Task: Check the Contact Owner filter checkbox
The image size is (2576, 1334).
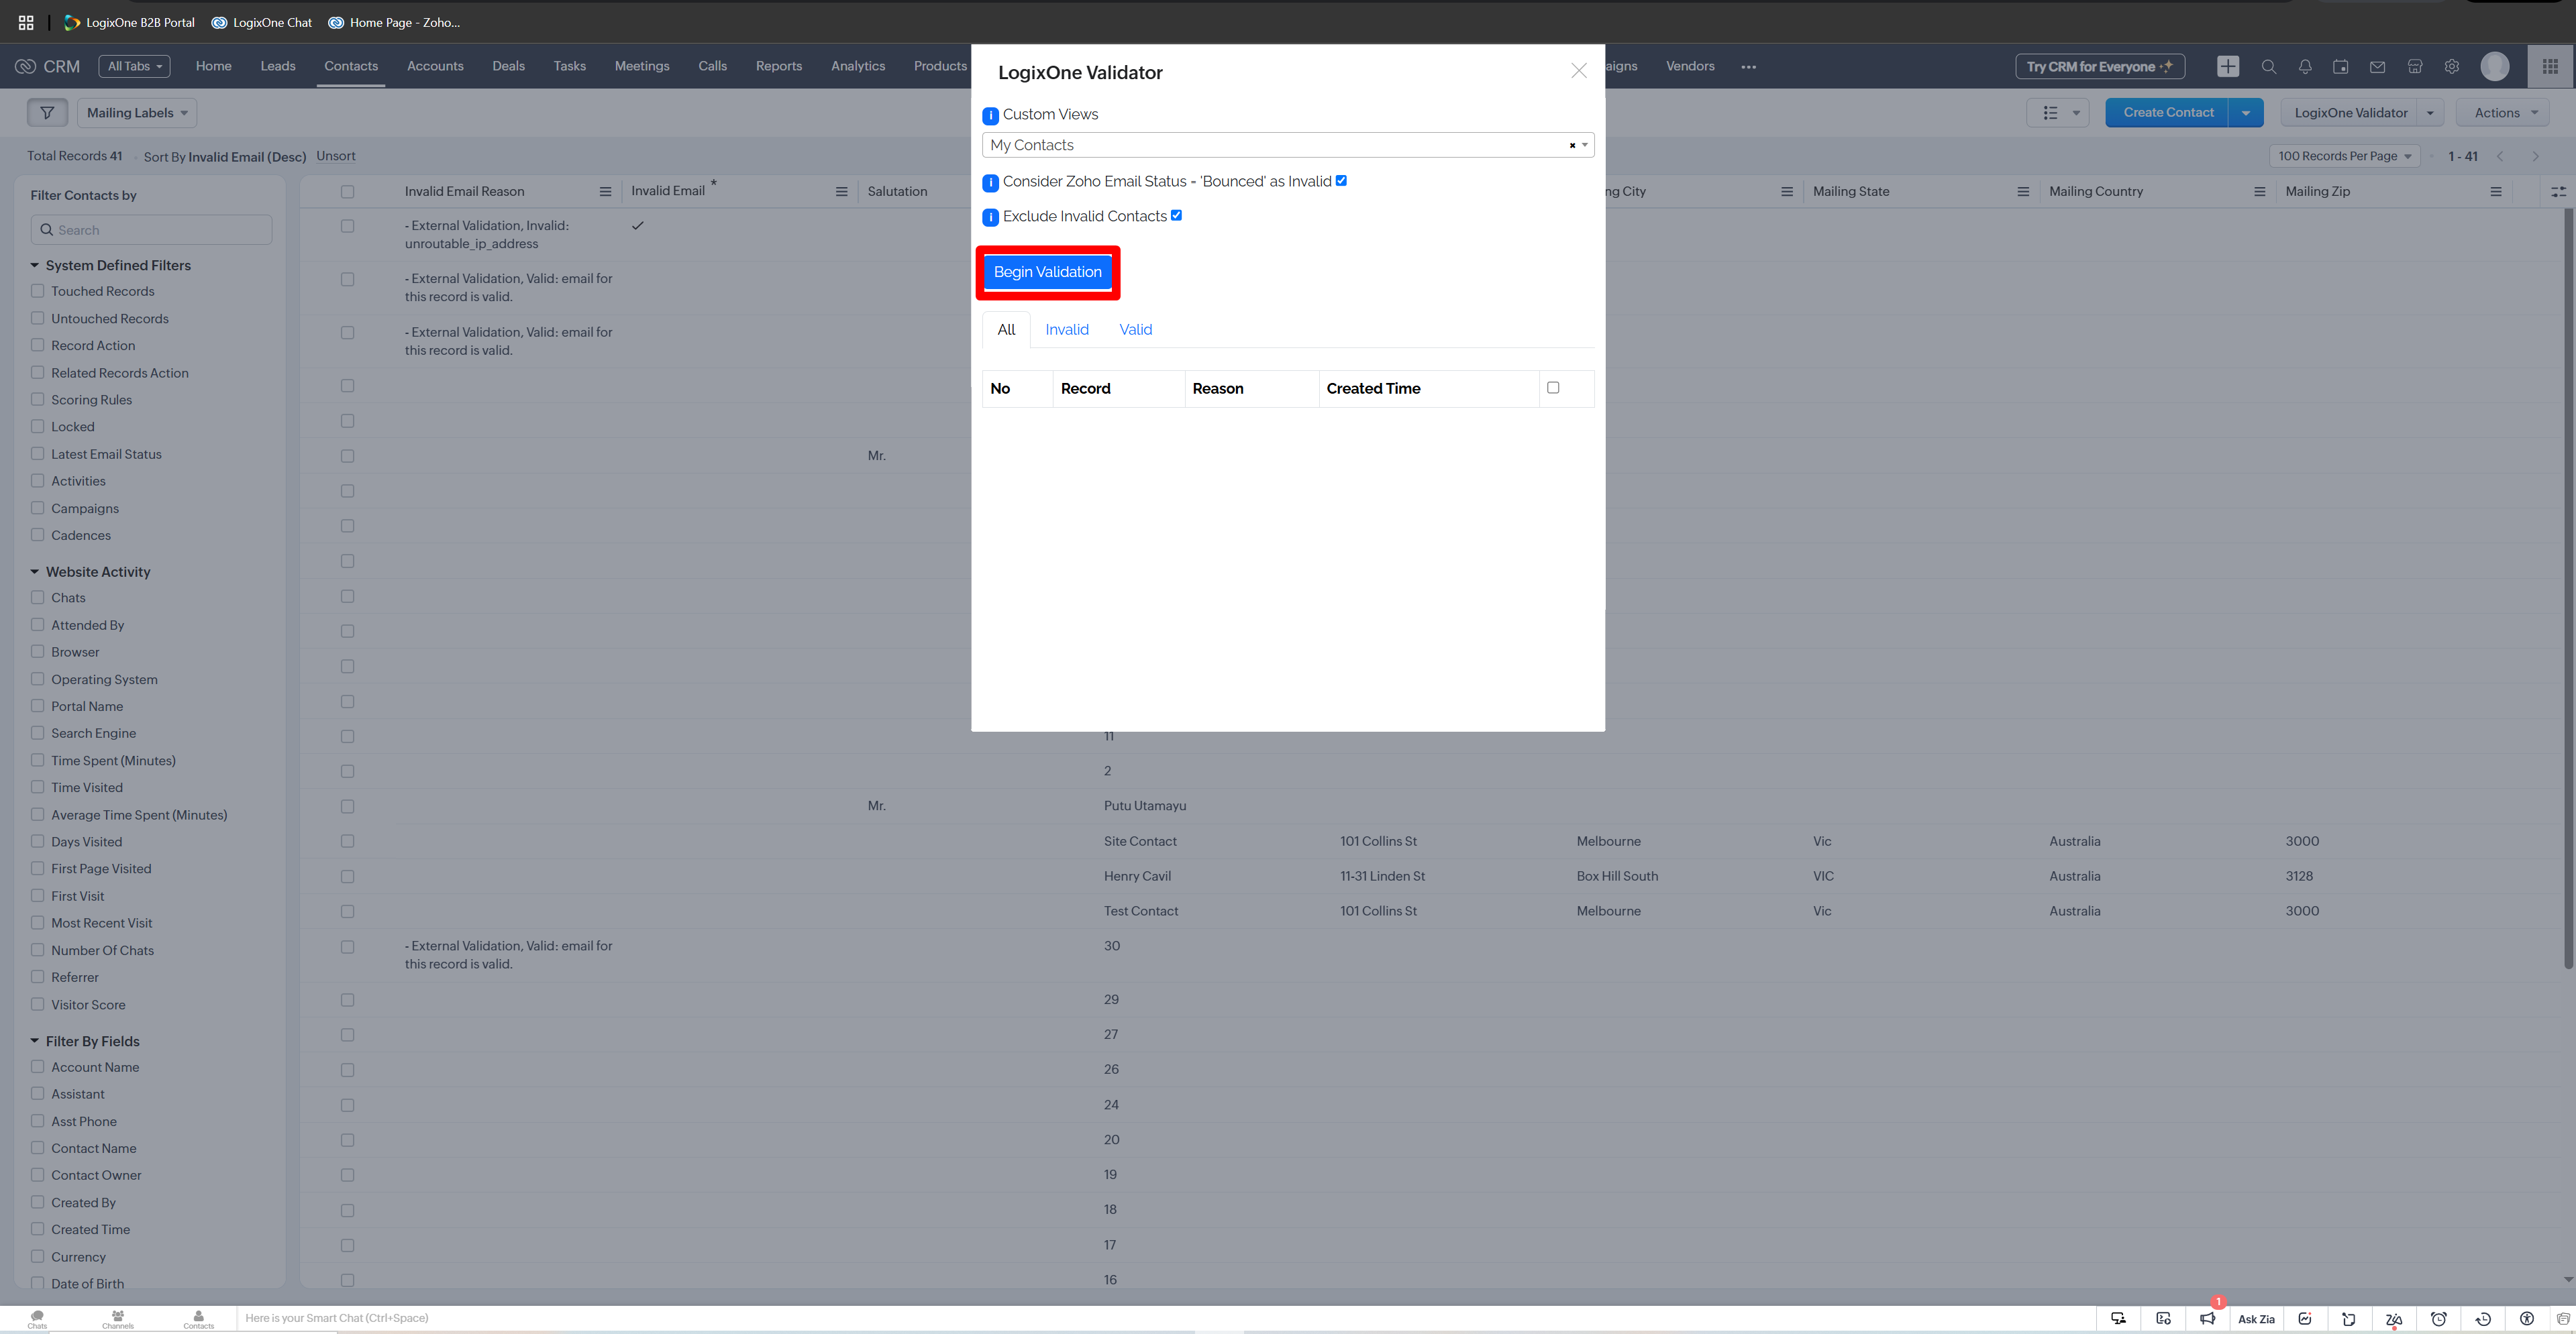Action: tap(37, 1175)
